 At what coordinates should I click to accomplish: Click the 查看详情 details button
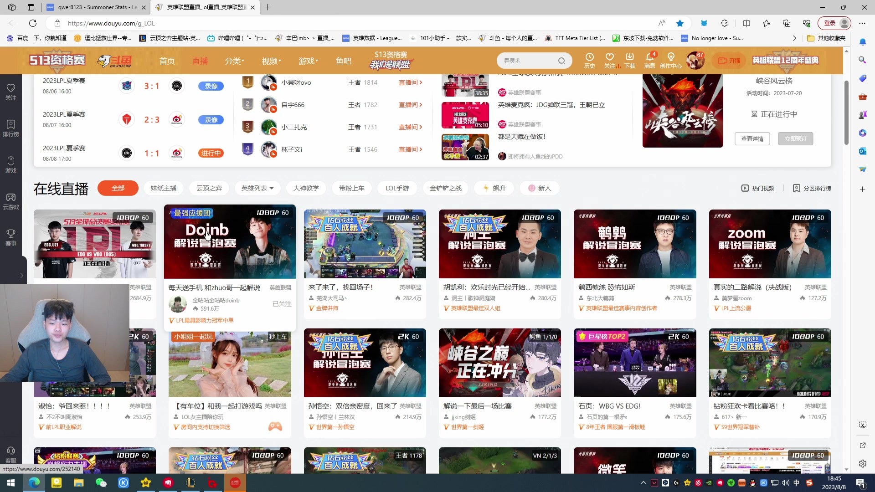click(x=752, y=138)
